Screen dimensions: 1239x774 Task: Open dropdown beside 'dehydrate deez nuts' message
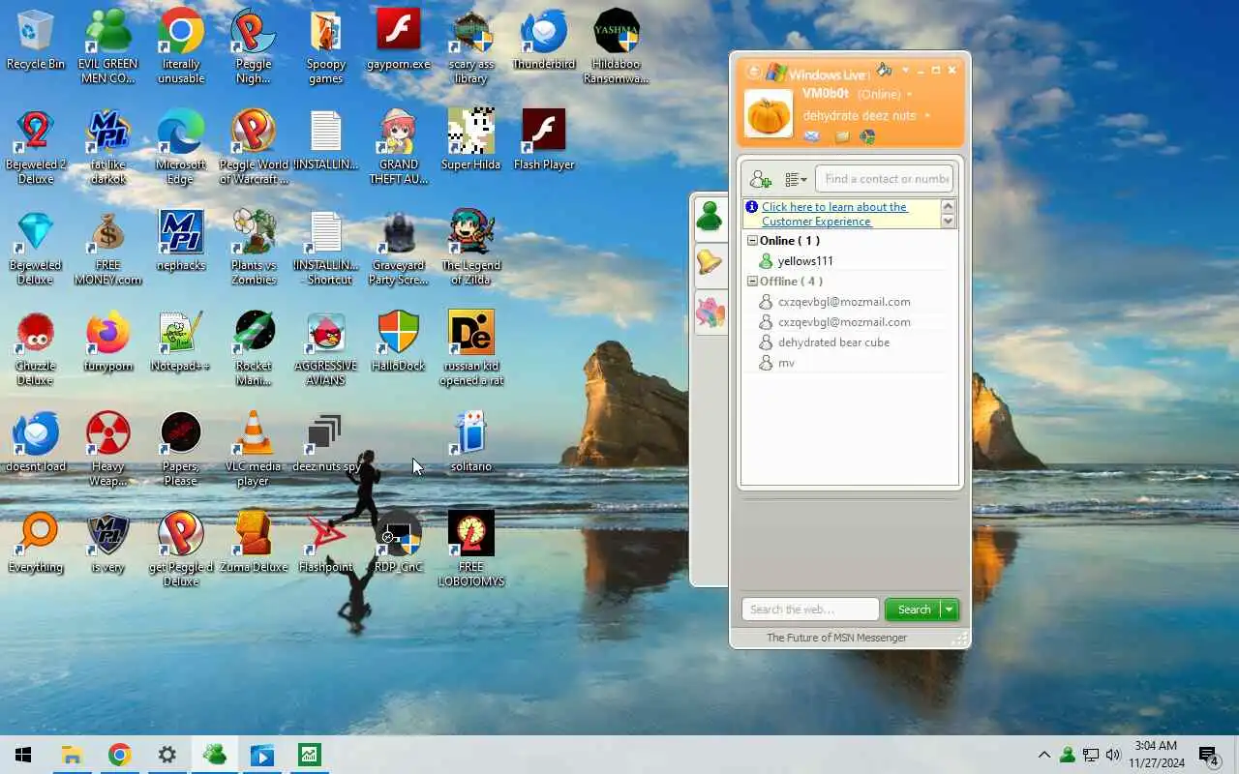927,116
